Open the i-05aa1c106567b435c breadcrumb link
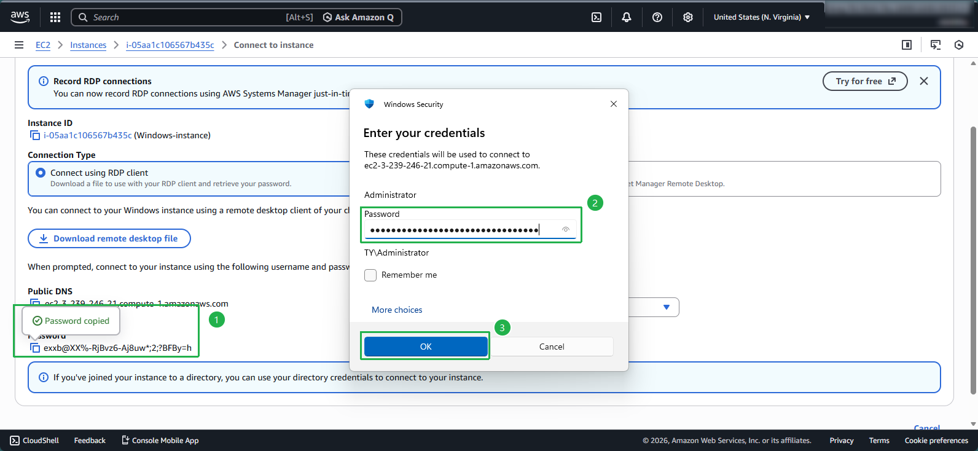Viewport: 978px width, 451px height. coord(170,45)
